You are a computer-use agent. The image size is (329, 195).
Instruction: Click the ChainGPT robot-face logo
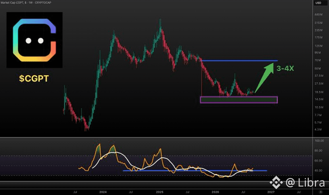pos(34,40)
